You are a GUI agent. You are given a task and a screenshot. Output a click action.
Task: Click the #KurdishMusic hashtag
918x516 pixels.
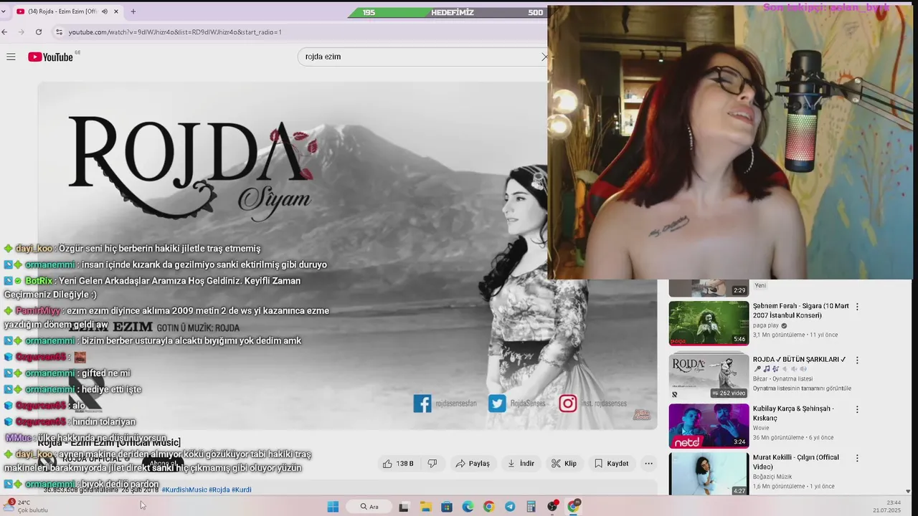coord(184,489)
